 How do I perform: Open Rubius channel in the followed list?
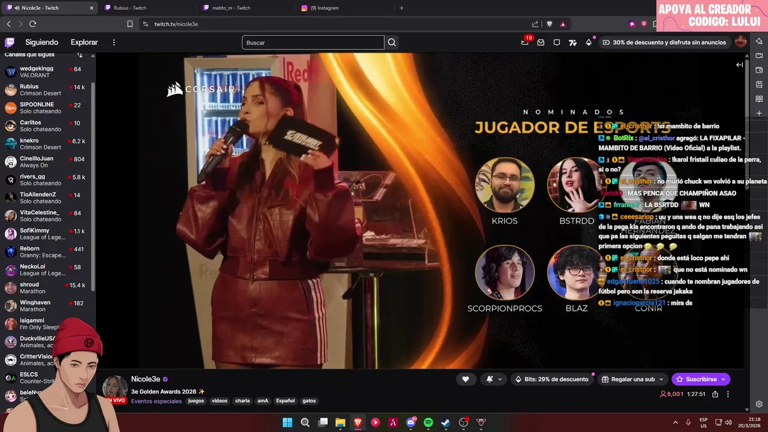coord(47,90)
